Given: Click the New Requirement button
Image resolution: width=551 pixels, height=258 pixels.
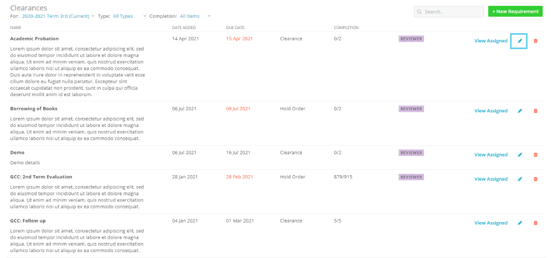Looking at the screenshot, I should click(x=515, y=11).
